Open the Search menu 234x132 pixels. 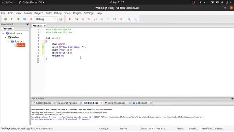[x=28, y=13]
